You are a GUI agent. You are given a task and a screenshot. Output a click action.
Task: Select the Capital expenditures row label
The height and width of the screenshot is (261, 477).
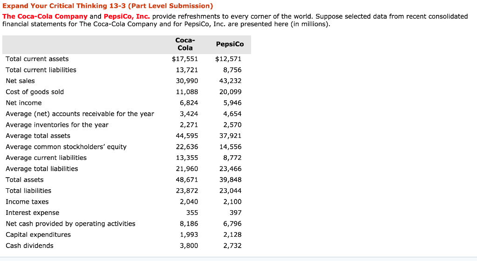pos(38,234)
